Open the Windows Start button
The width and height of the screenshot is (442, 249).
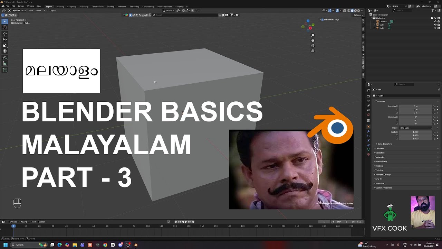pos(6,245)
